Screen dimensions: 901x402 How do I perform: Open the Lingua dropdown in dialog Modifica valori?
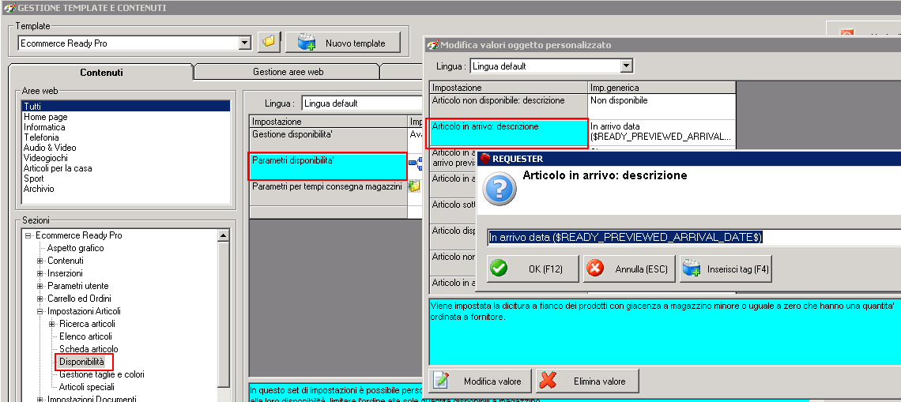click(x=626, y=66)
